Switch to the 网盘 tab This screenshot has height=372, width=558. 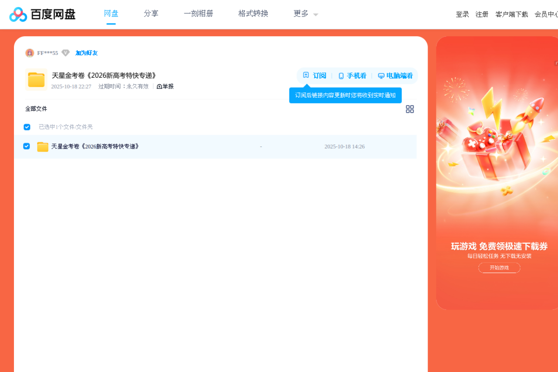(x=111, y=14)
